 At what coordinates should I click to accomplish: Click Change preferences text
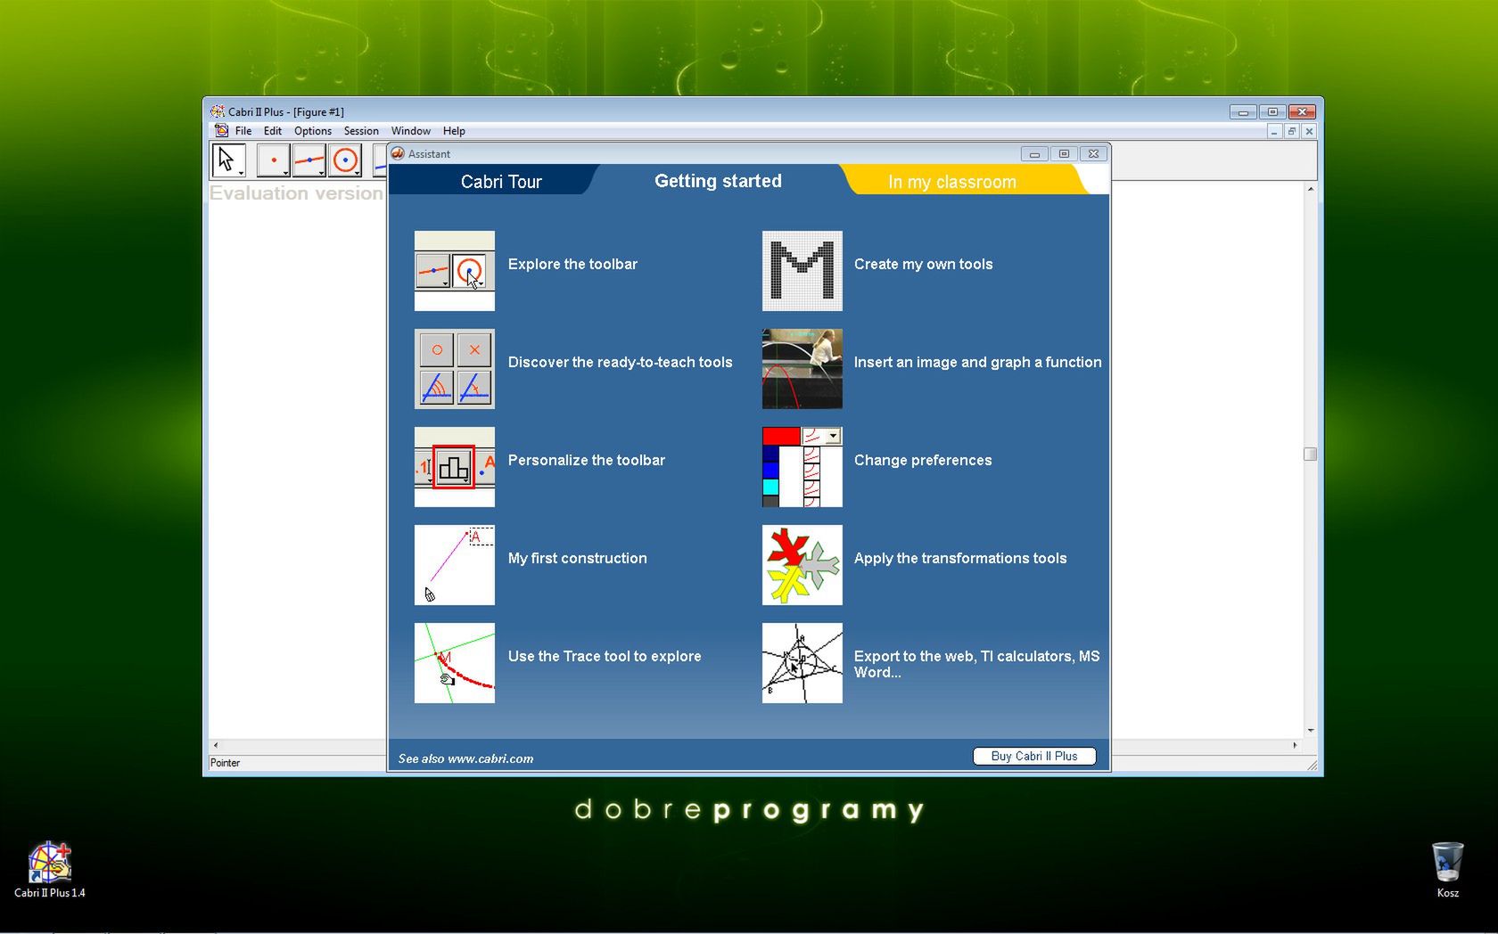tap(923, 461)
